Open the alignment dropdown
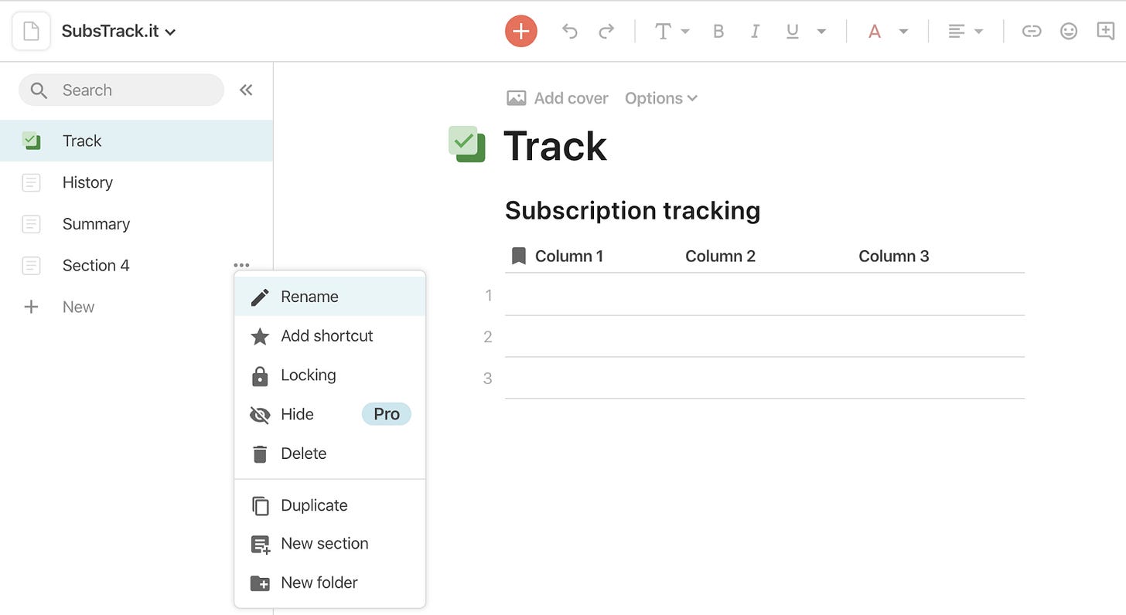Screen dimensions: 1126x615 [966, 32]
